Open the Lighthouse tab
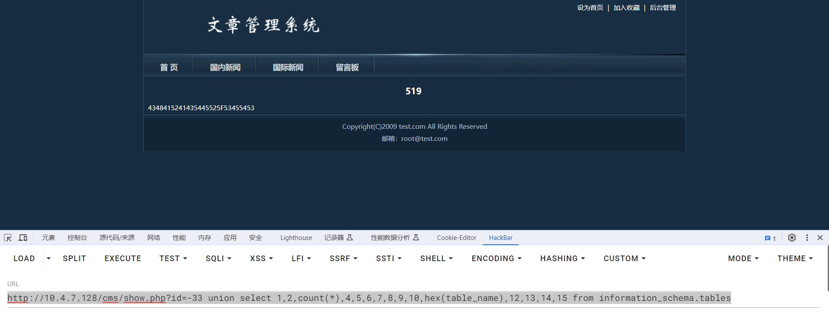The height and width of the screenshot is (313, 829). (x=296, y=238)
